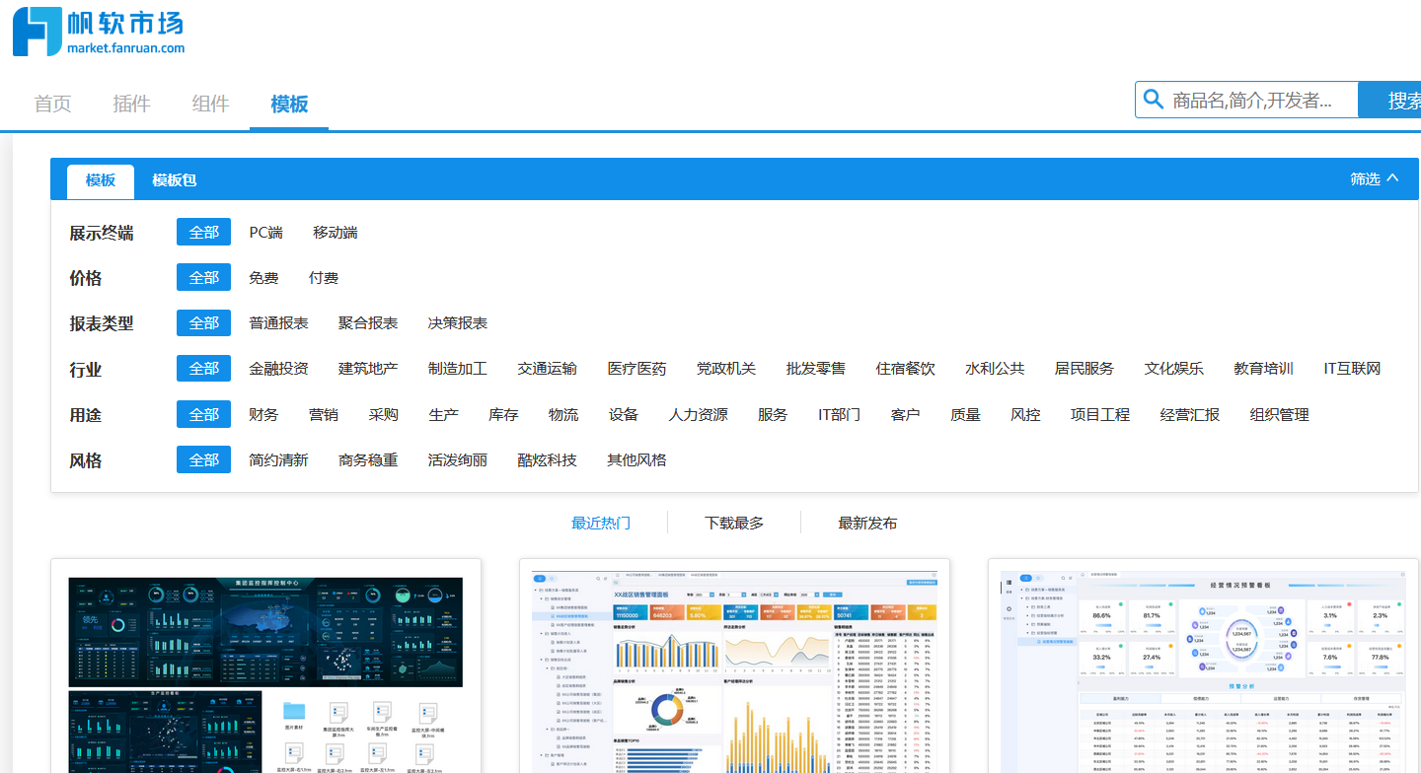Click the 搜索 search button
The image size is (1421, 773).
pyautogui.click(x=1390, y=100)
